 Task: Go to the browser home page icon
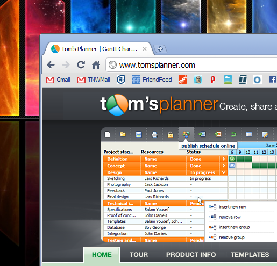tap(96, 65)
